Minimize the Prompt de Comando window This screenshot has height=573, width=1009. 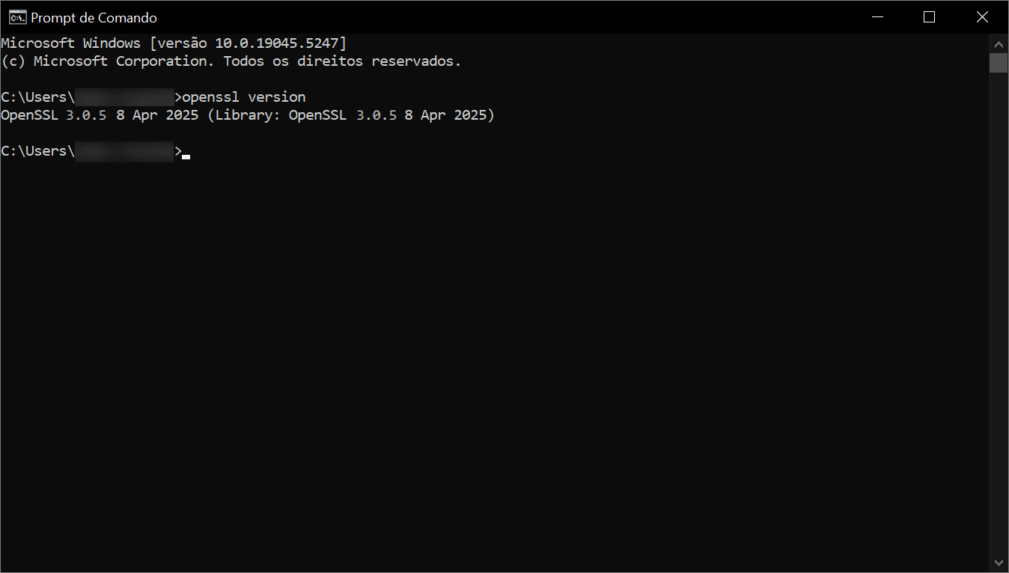pyautogui.click(x=877, y=17)
